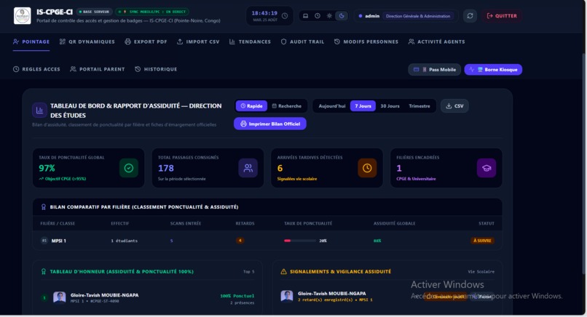587x317 pixels.
Task: Set period to 7 Jours
Action: [x=363, y=106]
